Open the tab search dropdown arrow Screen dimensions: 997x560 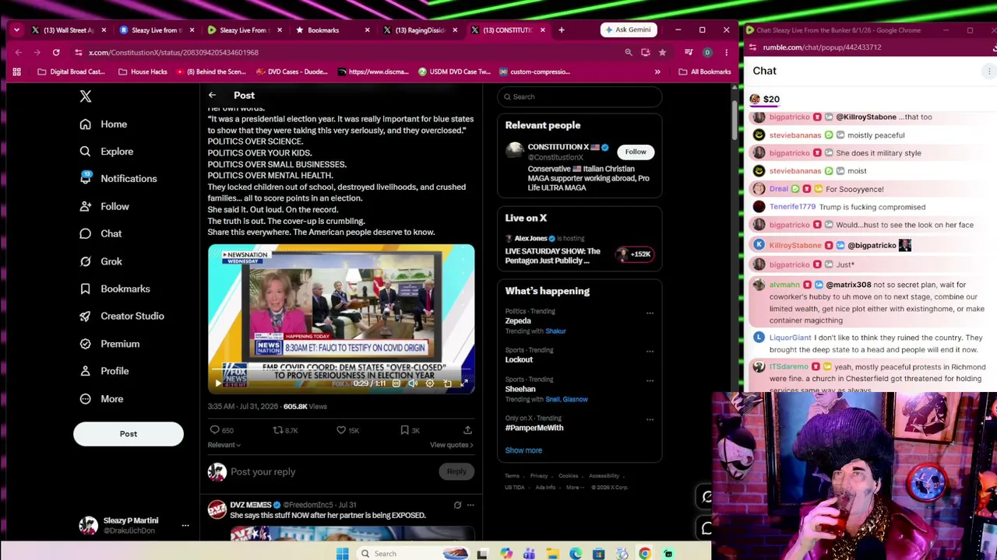tap(16, 30)
